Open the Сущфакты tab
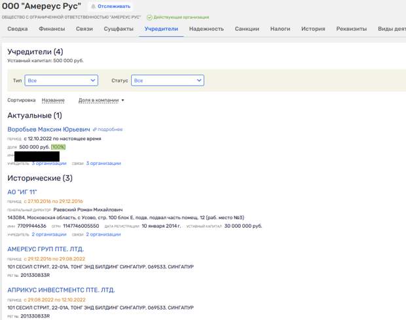Image resolution: width=406 pixels, height=320 pixels. pos(119,29)
